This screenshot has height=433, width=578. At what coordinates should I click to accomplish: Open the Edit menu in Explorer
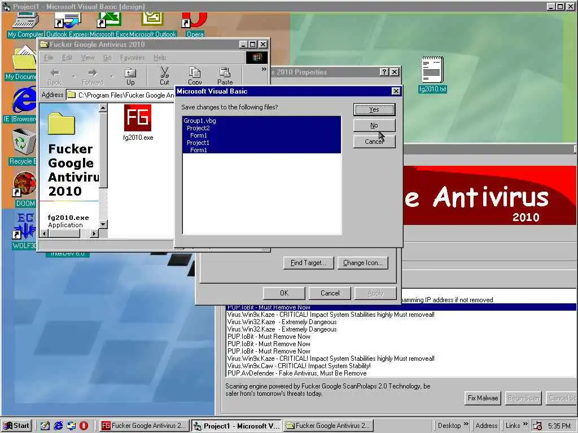(x=67, y=58)
